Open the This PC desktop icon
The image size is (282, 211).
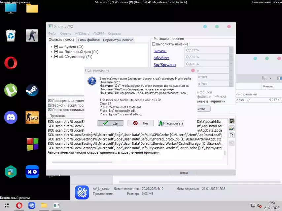[x=11, y=8]
